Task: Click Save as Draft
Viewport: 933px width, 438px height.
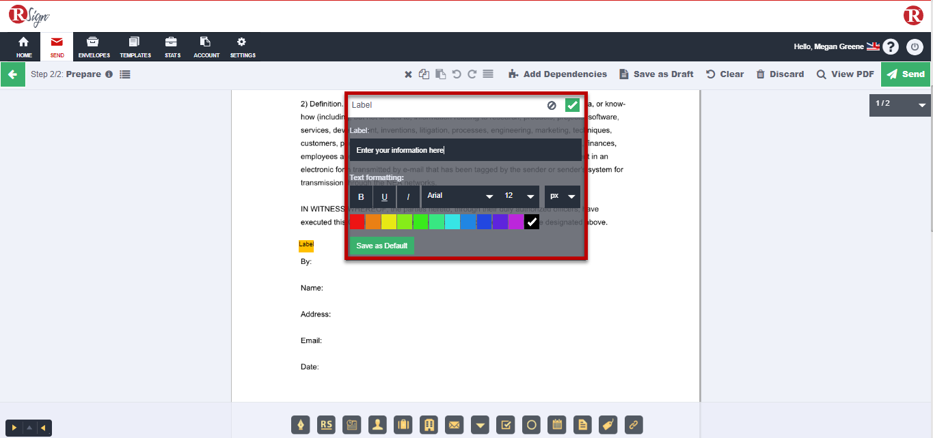Action: 655,74
